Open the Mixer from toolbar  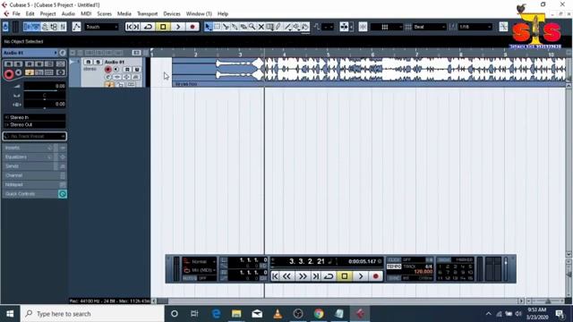tap(63, 27)
